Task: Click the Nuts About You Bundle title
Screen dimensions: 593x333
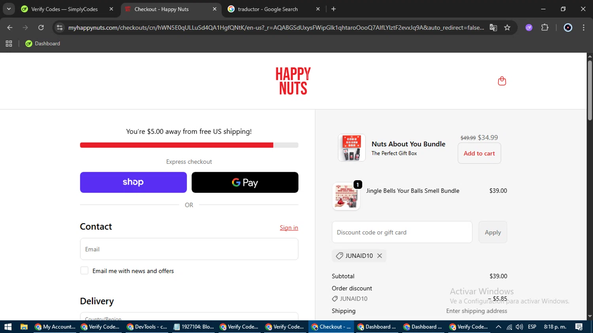Action: (408, 144)
